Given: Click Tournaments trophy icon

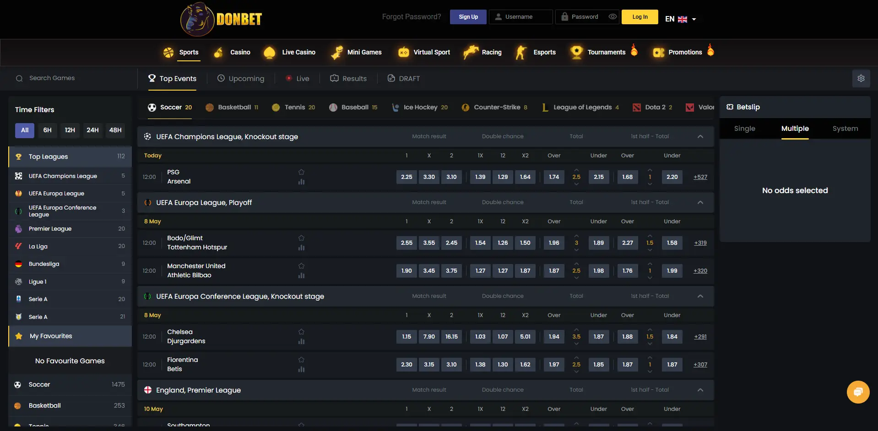Looking at the screenshot, I should pyautogui.click(x=576, y=52).
